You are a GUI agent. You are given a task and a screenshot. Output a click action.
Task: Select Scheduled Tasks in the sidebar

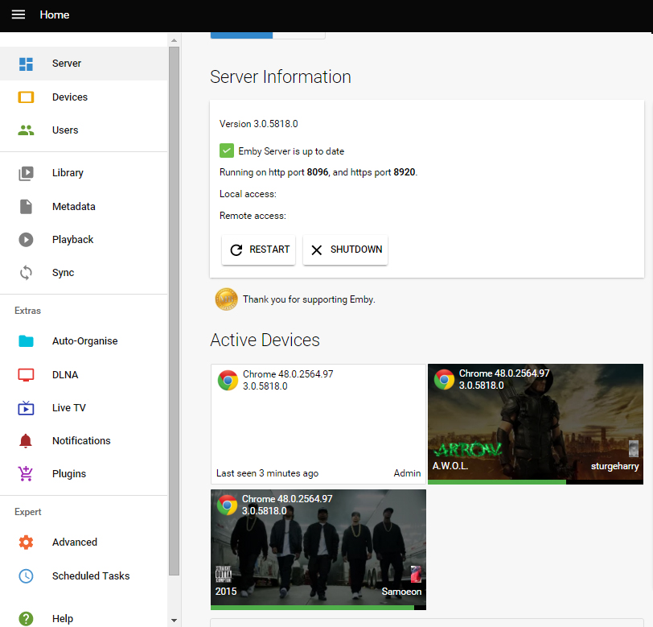pyautogui.click(x=90, y=576)
